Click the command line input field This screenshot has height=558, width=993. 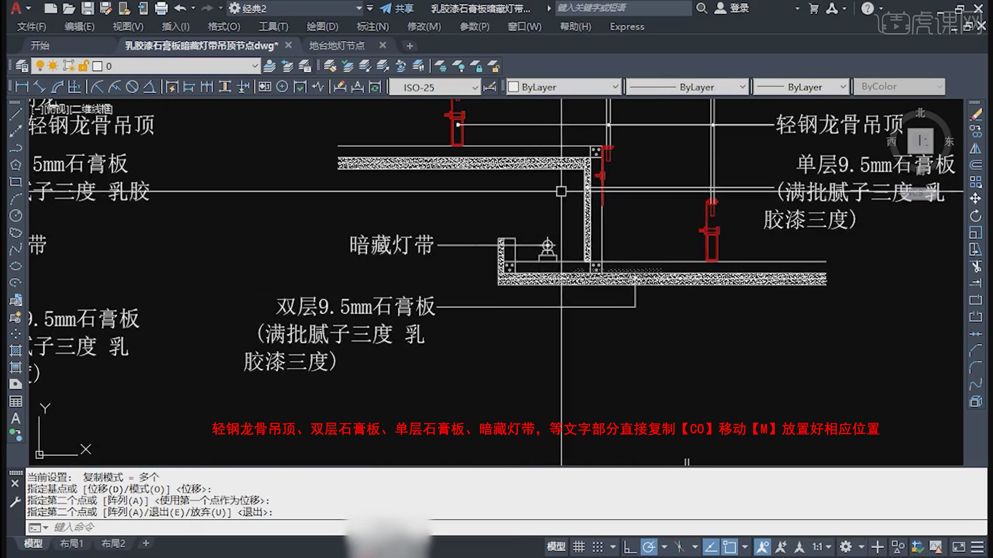pyautogui.click(x=507, y=527)
